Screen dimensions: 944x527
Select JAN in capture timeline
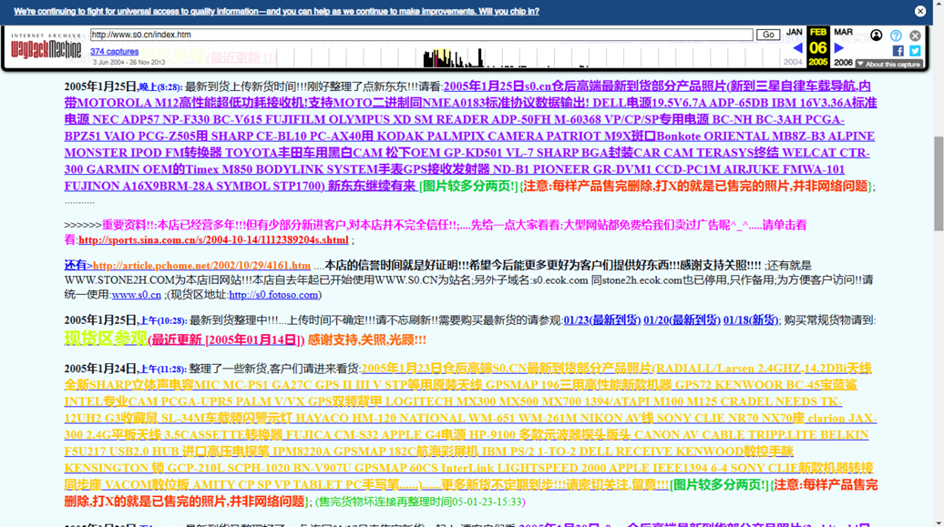(x=794, y=32)
